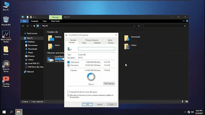Select the Manage contextual tab
Viewport: 205px width, 115px height.
(55, 17)
